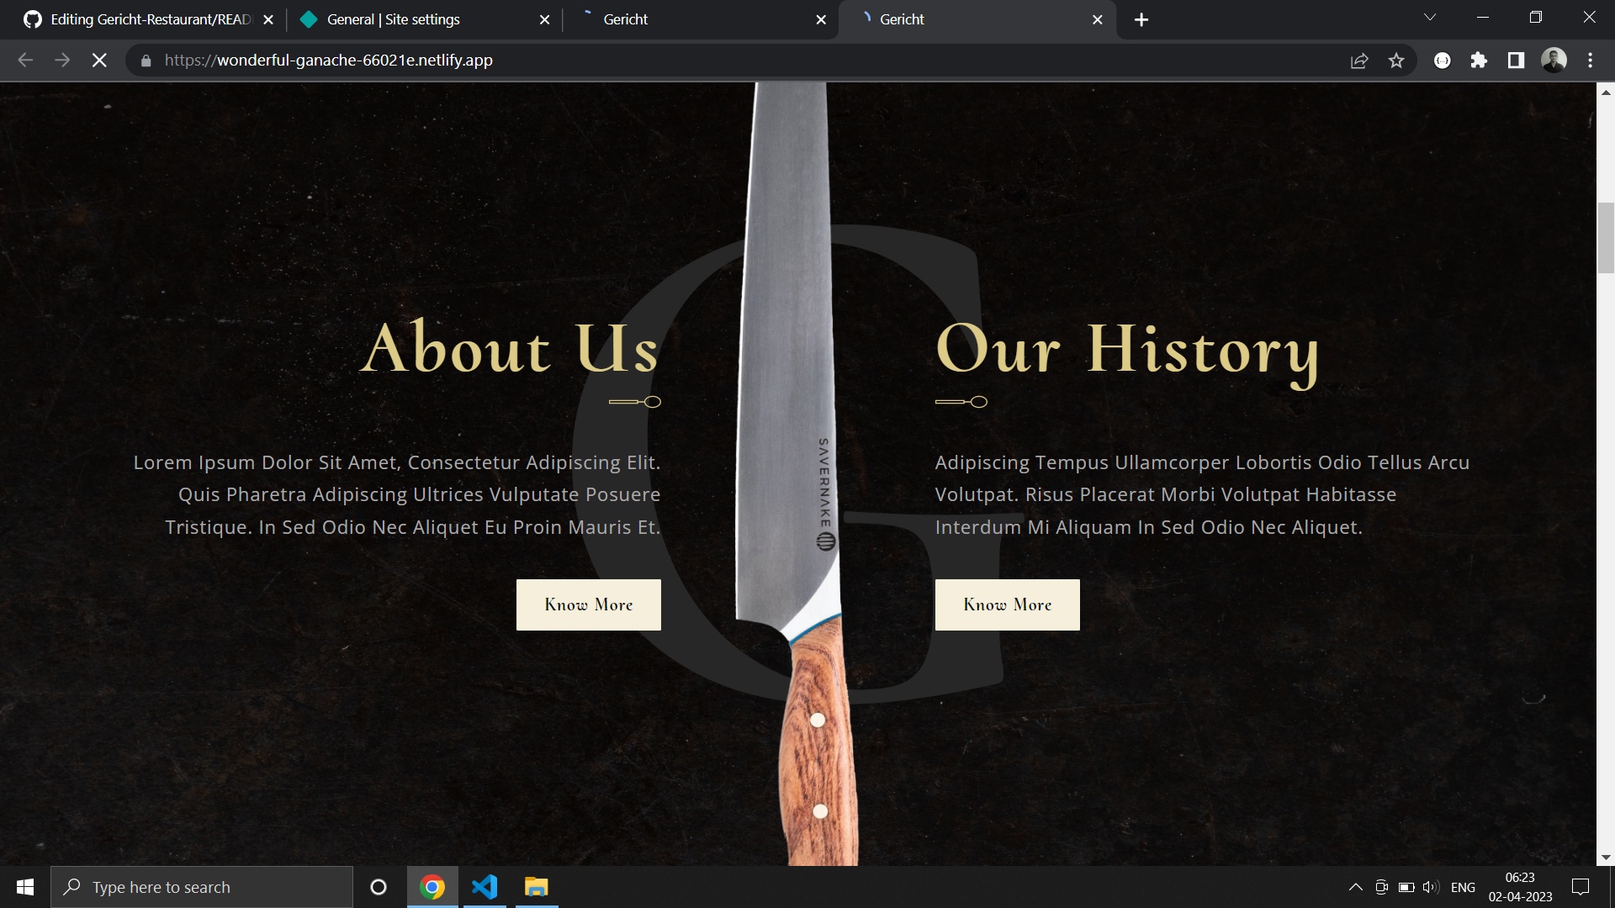Stop loading the page
Viewport: 1615px width, 908px height.
coord(99,61)
